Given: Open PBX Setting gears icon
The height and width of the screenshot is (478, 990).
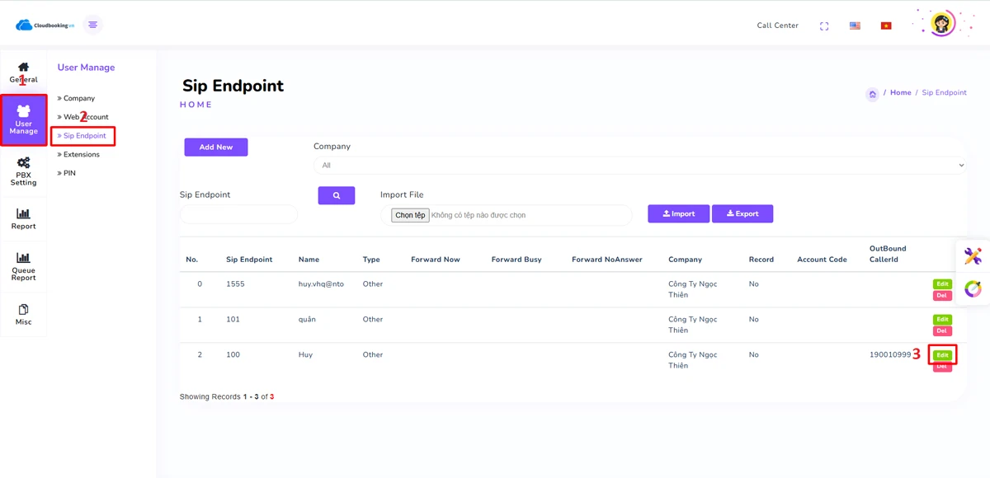Looking at the screenshot, I should coord(23,163).
